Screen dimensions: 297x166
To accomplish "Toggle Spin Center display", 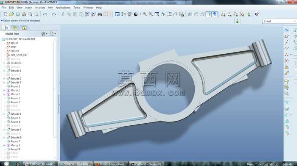I will point(123,14).
